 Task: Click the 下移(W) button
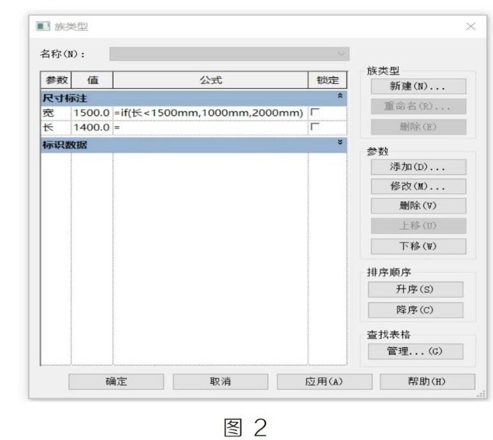coord(418,246)
